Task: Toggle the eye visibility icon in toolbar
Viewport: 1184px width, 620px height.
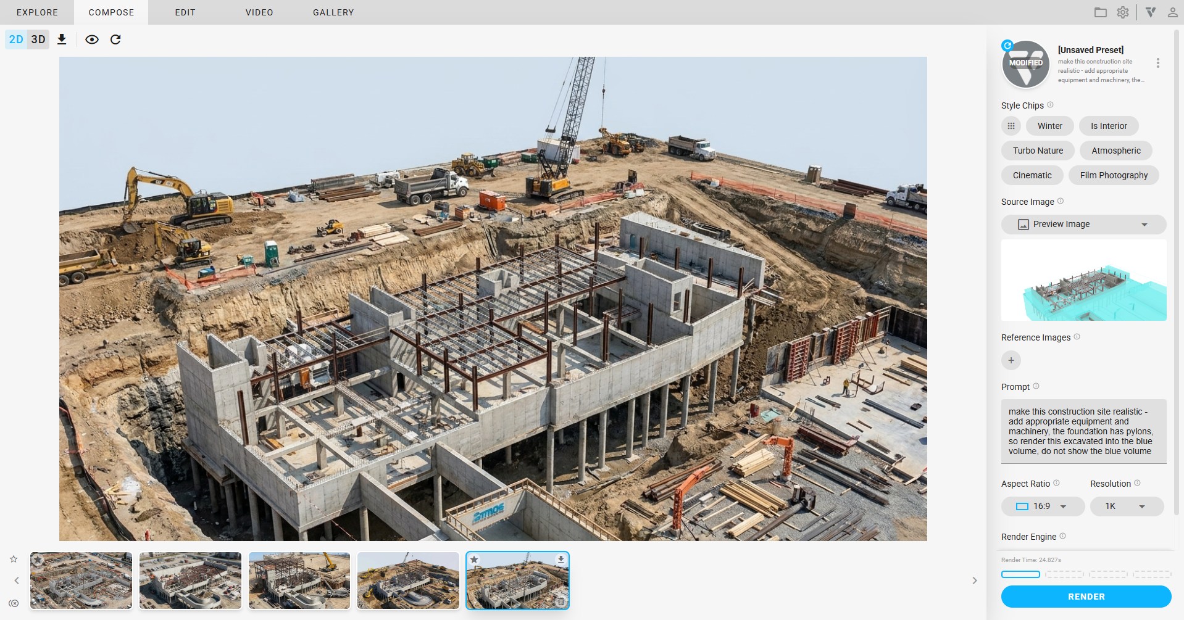Action: click(x=92, y=39)
